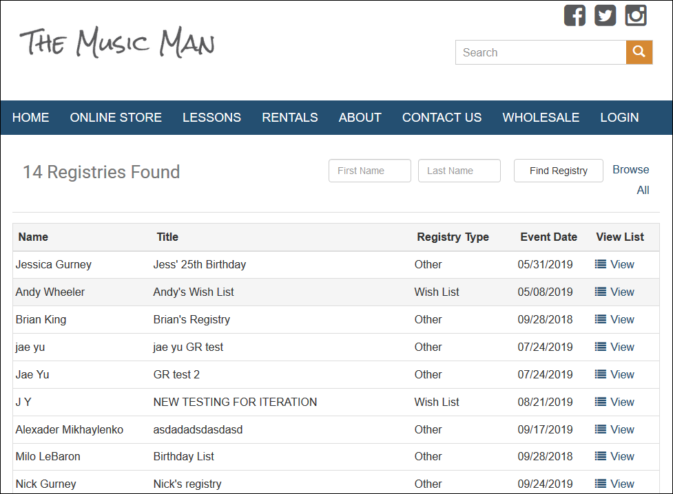The image size is (673, 494).
Task: Click the list icon in Andy Wheeler row
Action: (601, 292)
